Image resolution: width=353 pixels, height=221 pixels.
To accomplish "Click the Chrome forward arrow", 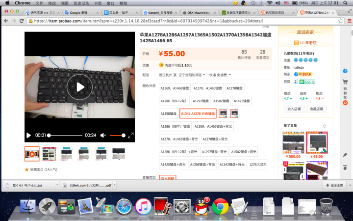I will (14, 21).
